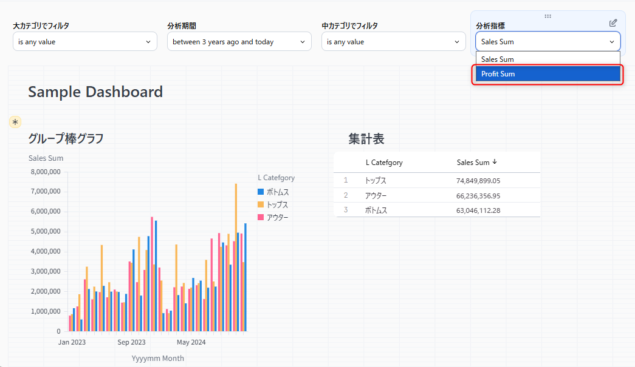Click the Sales Sum table column header
Screen dimensions: 635x367
[473, 163]
